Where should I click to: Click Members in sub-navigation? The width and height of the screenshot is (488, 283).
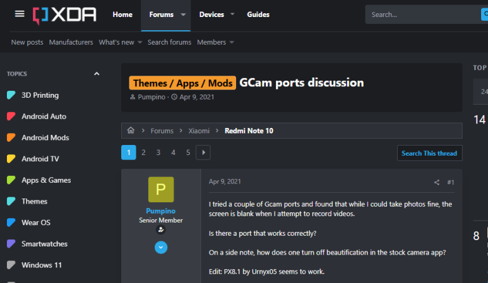pos(211,42)
